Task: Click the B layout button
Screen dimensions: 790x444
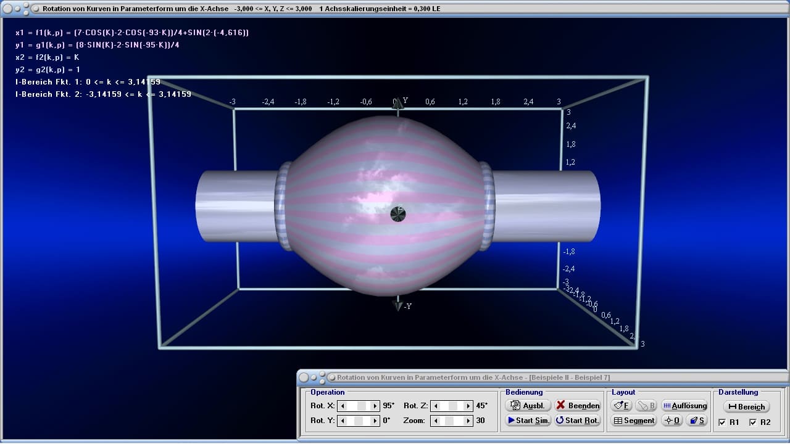Action: click(646, 405)
